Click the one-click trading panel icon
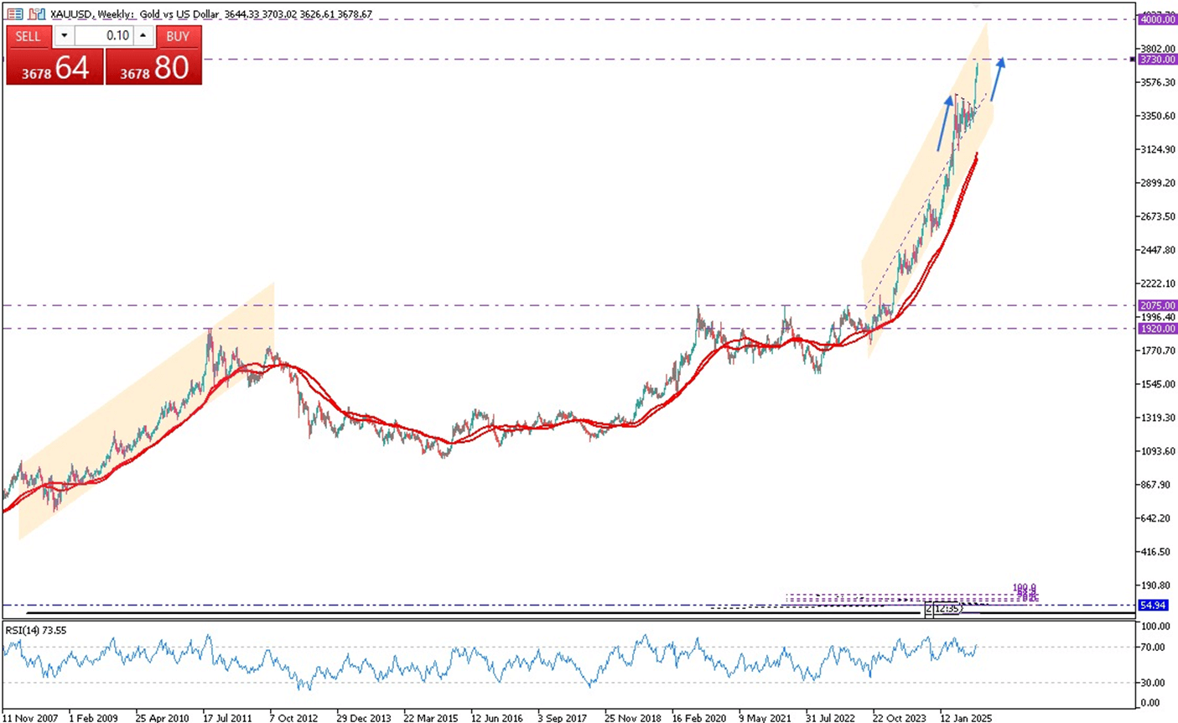The width and height of the screenshot is (1178, 723). [14, 14]
